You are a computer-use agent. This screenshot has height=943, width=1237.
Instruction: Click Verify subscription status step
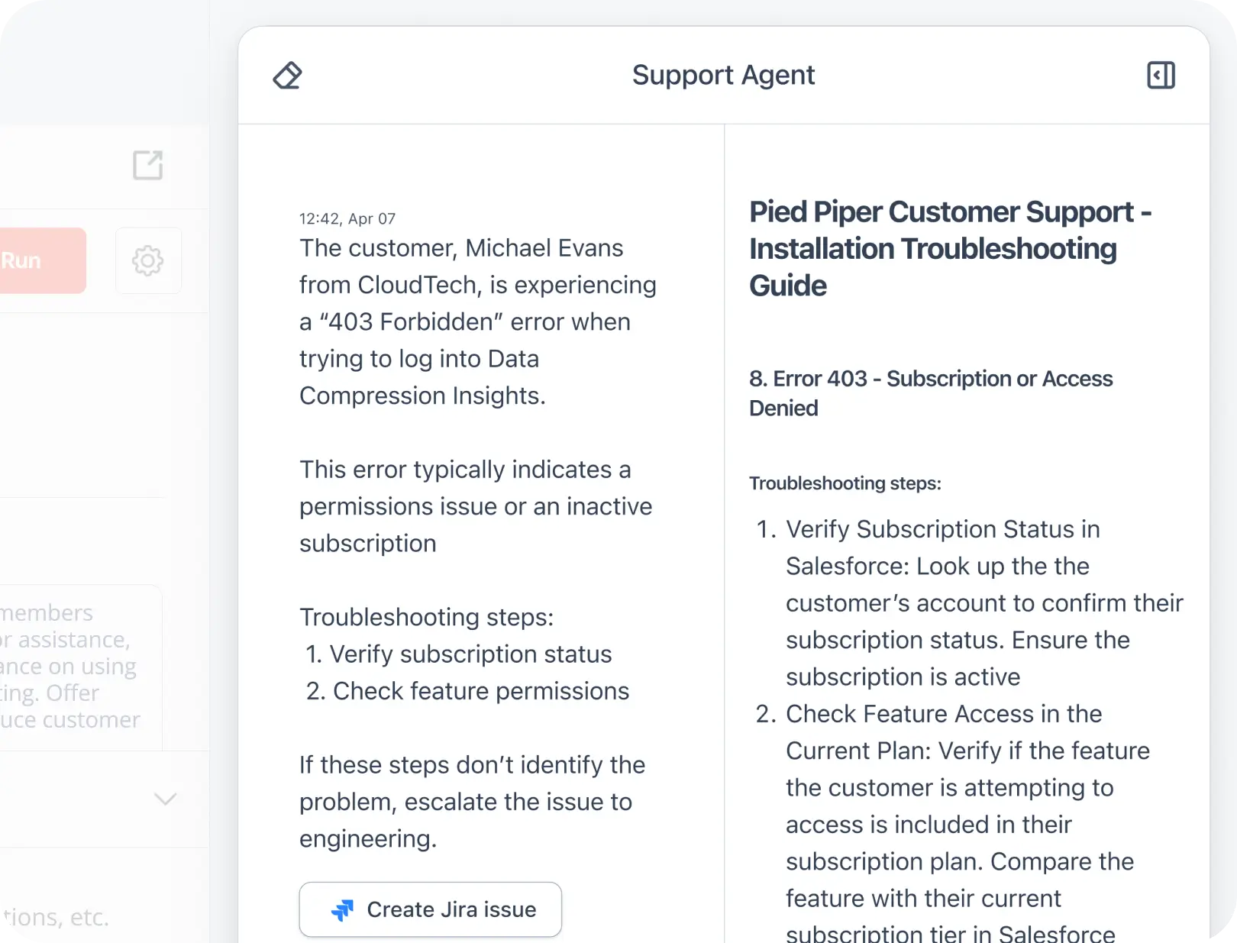[458, 654]
